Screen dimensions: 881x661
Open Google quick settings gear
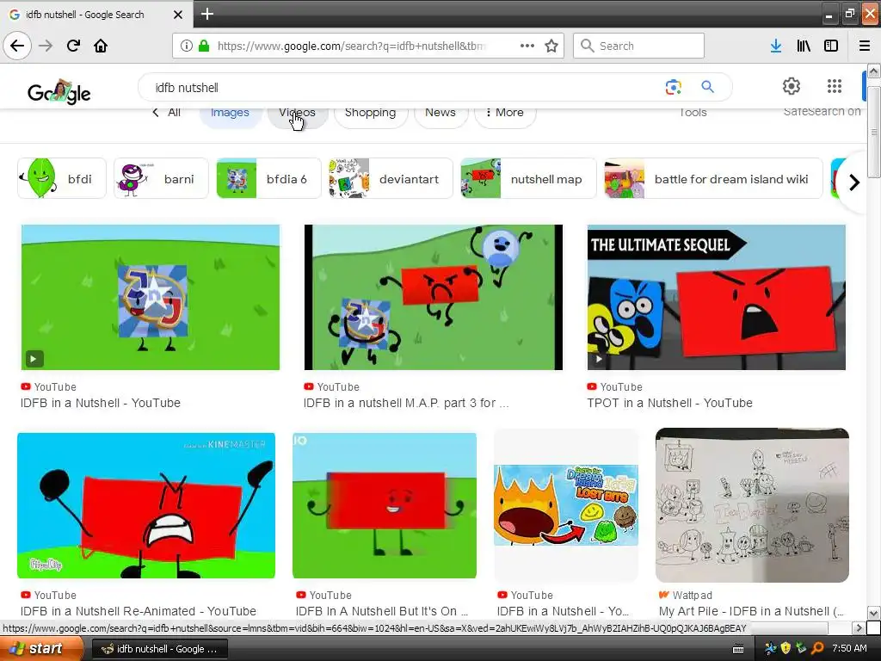(x=792, y=86)
